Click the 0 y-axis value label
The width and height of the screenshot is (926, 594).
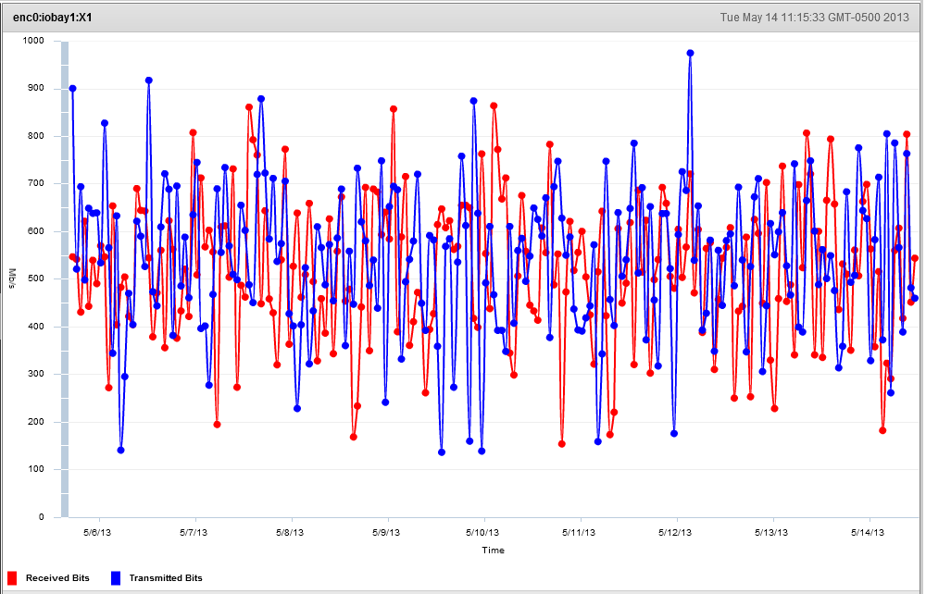point(41,517)
